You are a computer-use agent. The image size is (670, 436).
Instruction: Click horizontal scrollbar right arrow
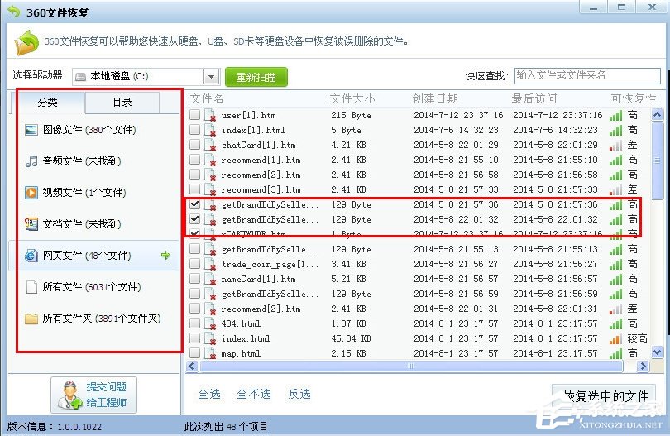pyautogui.click(x=643, y=367)
